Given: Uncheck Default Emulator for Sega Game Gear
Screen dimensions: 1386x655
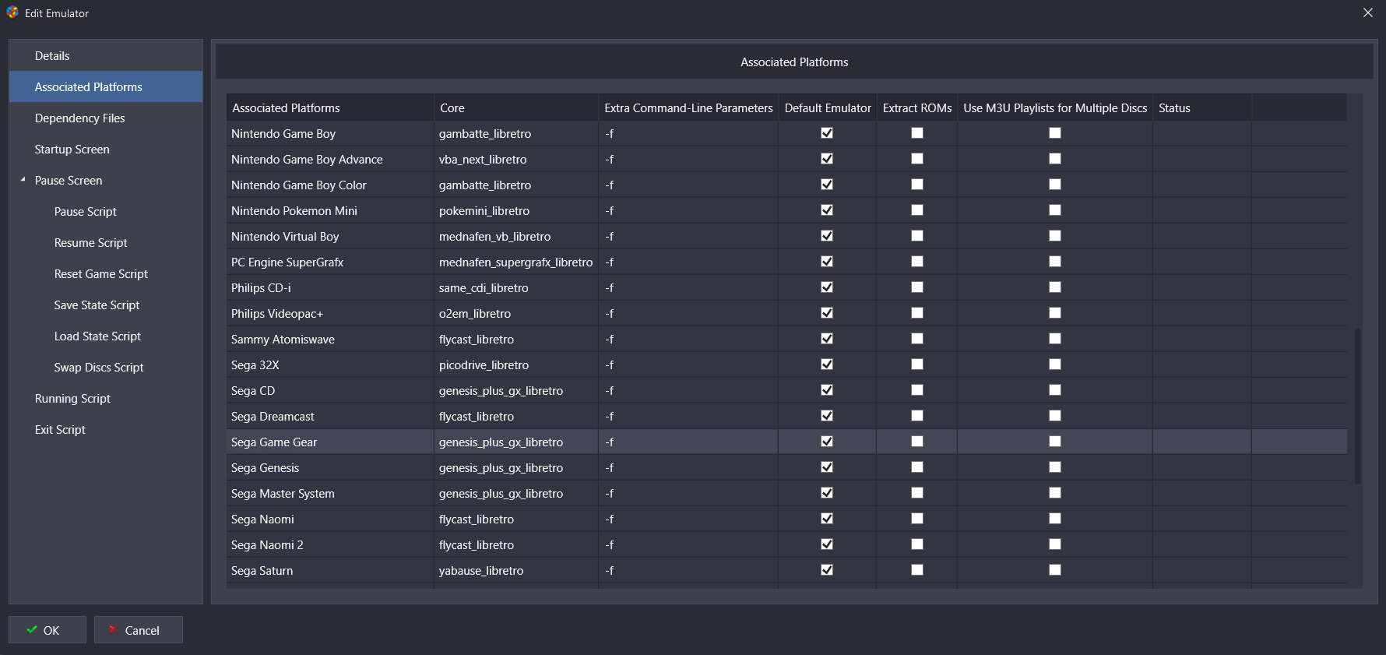Looking at the screenshot, I should tap(827, 442).
